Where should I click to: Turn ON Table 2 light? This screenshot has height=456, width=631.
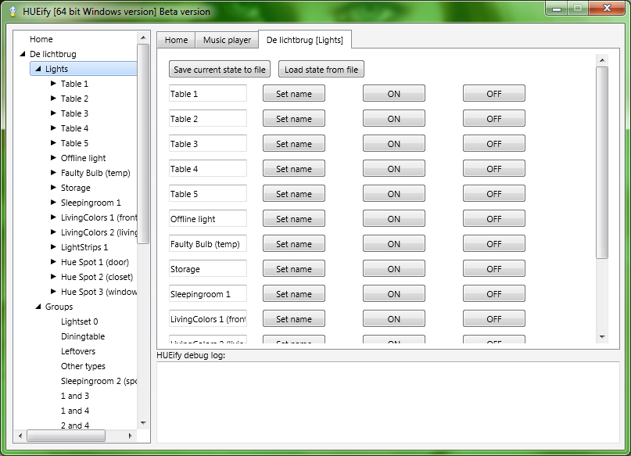tap(393, 118)
